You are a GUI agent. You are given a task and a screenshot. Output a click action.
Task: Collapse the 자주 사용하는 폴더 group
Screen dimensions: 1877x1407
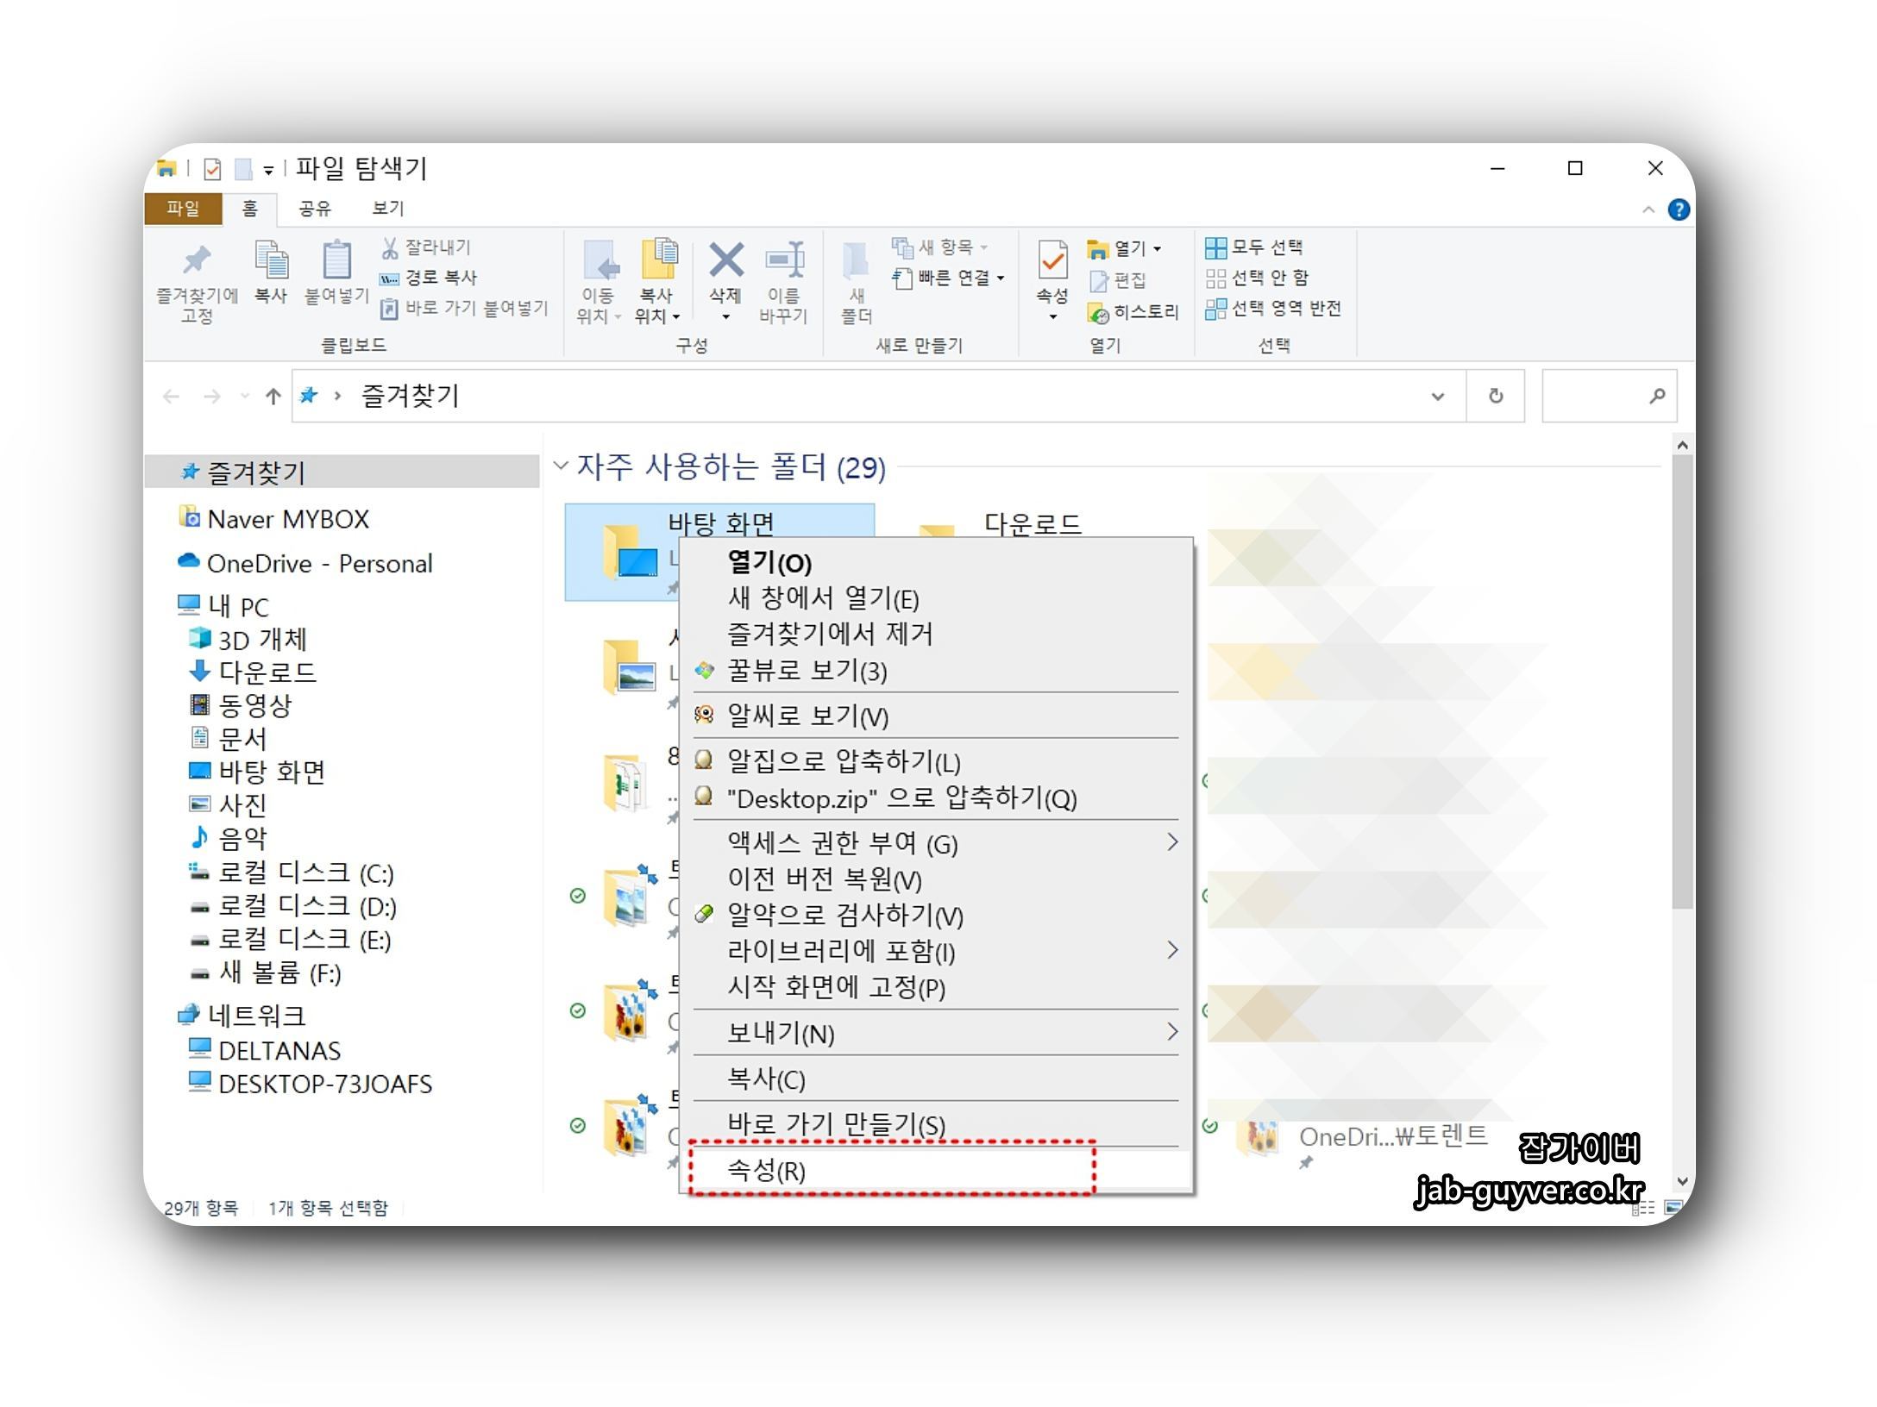[561, 466]
